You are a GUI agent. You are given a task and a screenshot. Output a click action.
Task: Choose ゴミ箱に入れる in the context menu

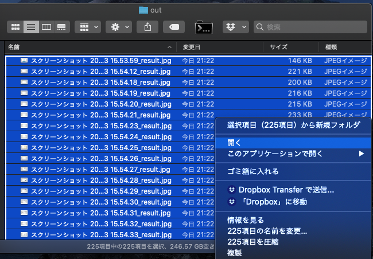[293, 171]
